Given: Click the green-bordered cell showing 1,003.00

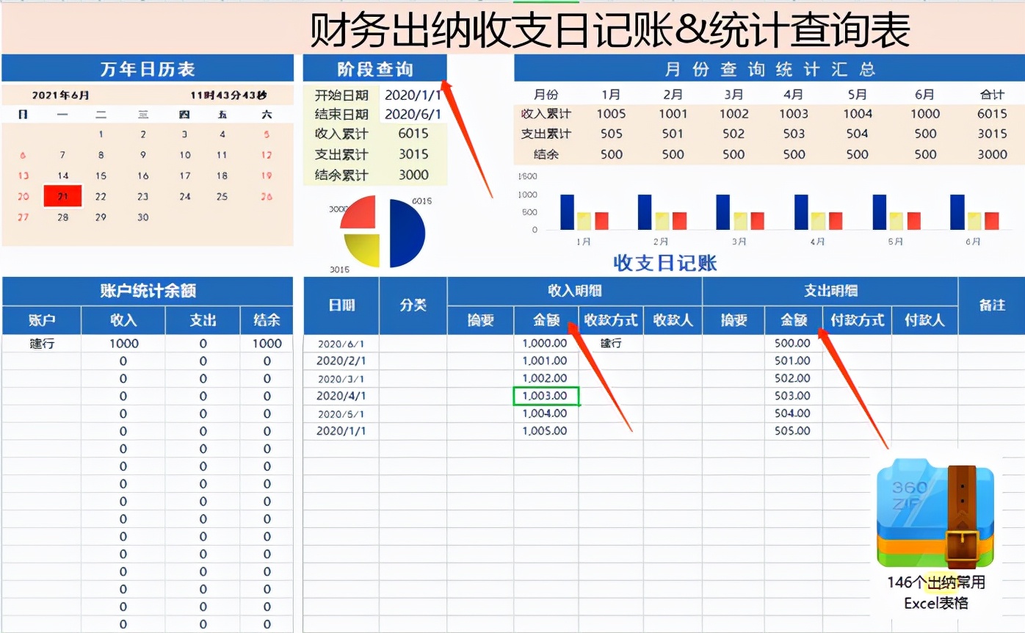Looking at the screenshot, I should point(546,396).
